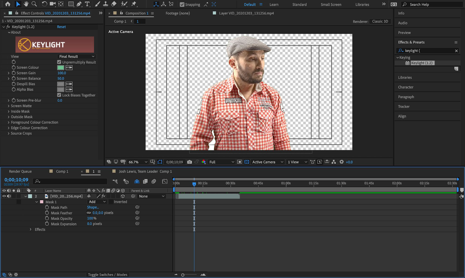Click Toggle Switches / Modes
Viewport: 465px width, 278px height.
tap(108, 275)
